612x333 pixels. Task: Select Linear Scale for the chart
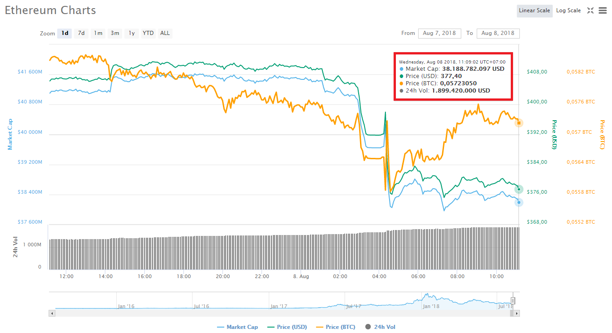click(534, 10)
